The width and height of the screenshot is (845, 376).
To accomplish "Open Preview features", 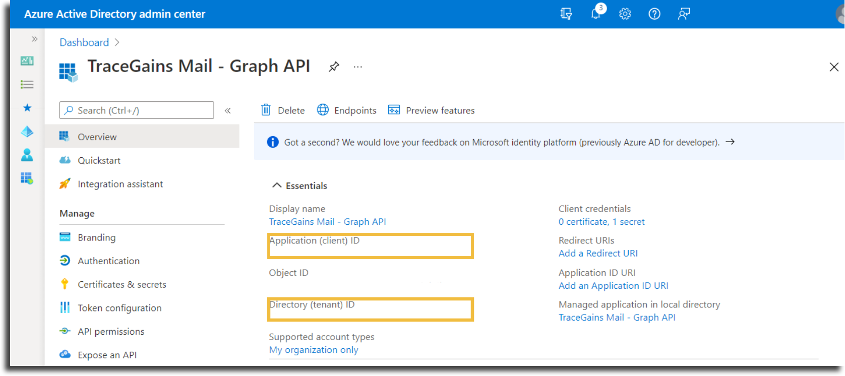I will pos(431,110).
